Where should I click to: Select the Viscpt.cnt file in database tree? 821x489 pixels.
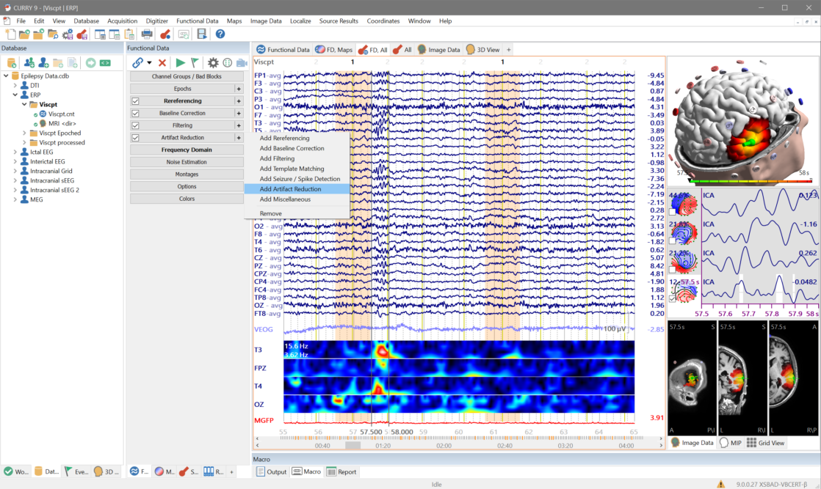(x=61, y=114)
